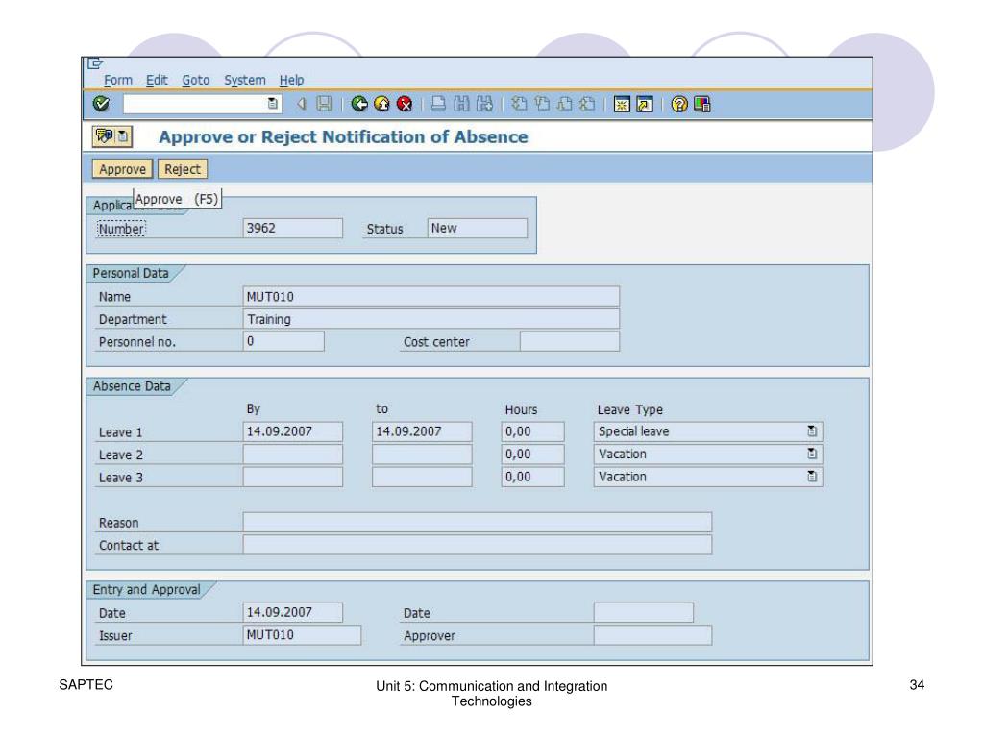This screenshot has width=984, height=738.
Task: Click the Leave 2 to date field
Action: point(422,454)
